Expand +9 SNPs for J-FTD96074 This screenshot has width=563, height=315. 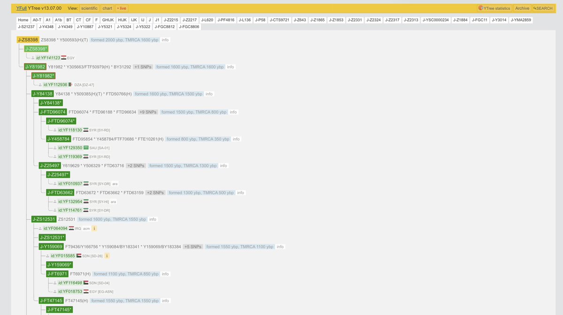coord(148,112)
